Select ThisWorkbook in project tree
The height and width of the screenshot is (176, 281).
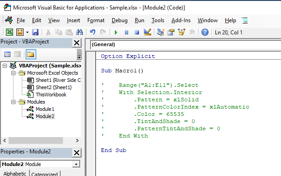(x=51, y=95)
